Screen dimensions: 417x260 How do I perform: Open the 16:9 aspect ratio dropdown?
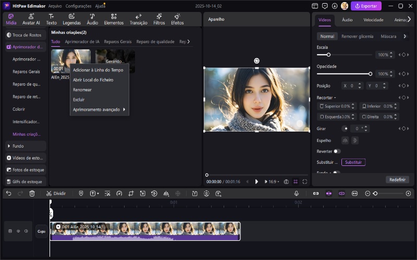pyautogui.click(x=274, y=181)
